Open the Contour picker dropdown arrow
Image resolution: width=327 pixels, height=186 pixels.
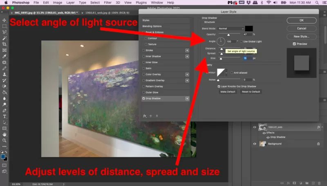[x=226, y=73]
